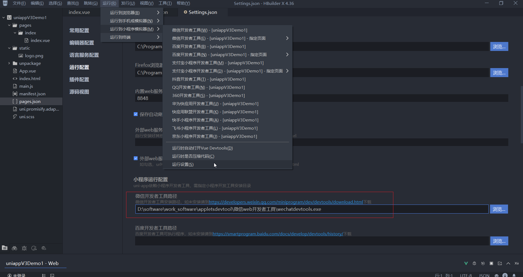
Task: Toggle the 保存自动刷新 checkbox
Action: [136, 114]
